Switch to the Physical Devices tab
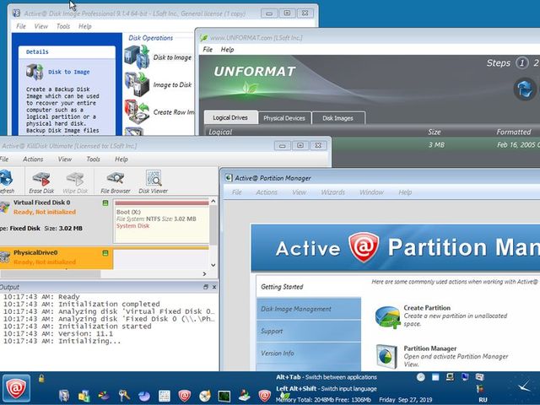This screenshot has height=405, width=540. [284, 118]
